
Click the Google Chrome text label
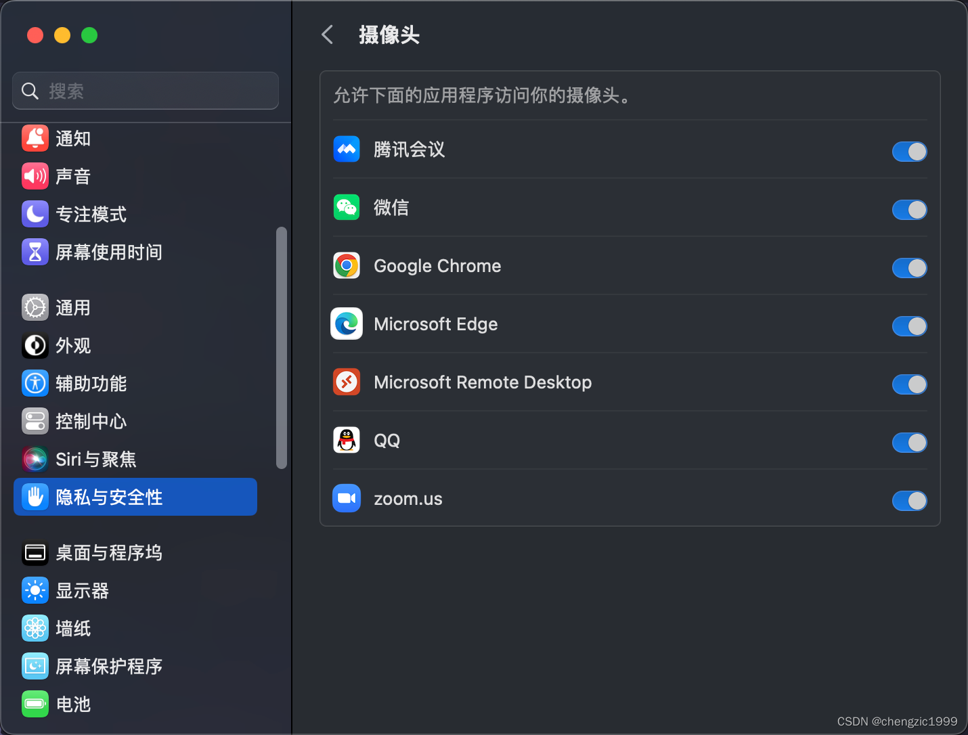click(x=437, y=266)
